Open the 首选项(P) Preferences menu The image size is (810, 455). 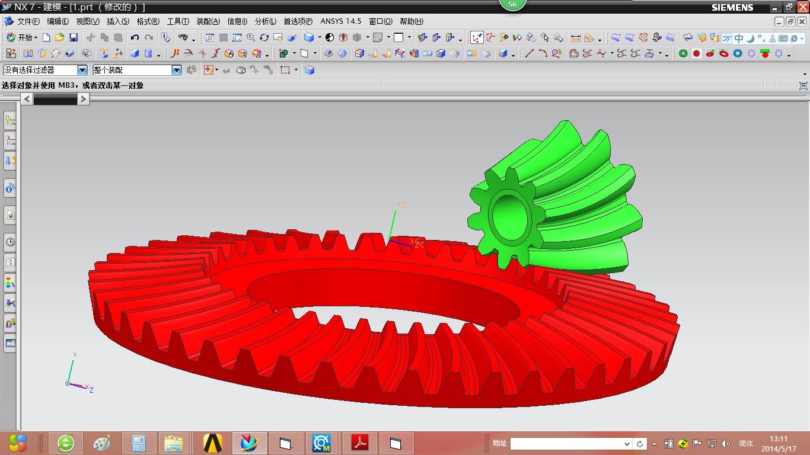click(x=298, y=21)
